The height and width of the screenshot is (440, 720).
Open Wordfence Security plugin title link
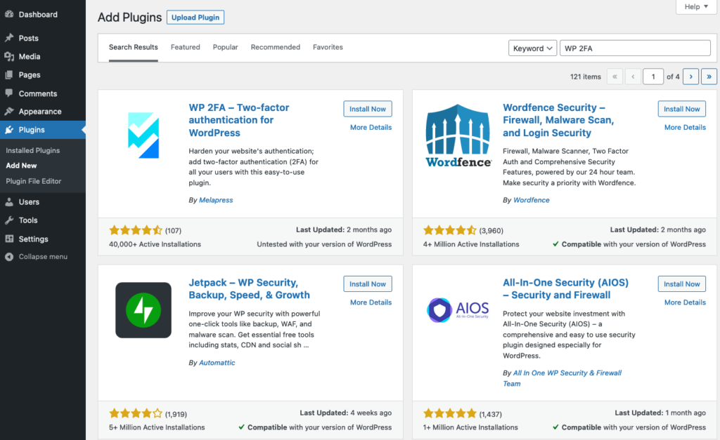(558, 120)
